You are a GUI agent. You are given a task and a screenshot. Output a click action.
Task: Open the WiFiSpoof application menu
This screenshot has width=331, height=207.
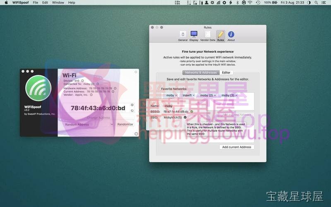(20, 2)
